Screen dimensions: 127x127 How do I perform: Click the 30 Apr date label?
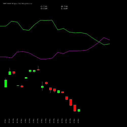pos(9,121)
